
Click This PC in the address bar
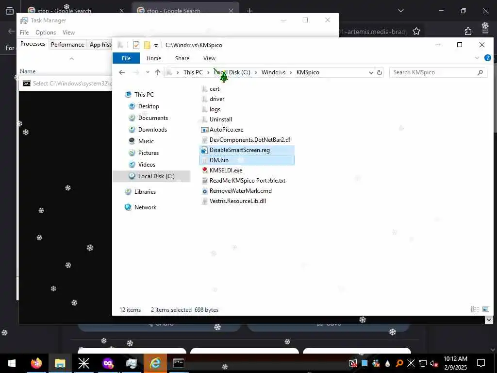point(193,72)
